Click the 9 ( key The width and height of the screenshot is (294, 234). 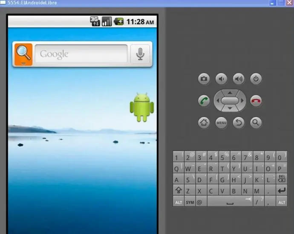(270, 157)
